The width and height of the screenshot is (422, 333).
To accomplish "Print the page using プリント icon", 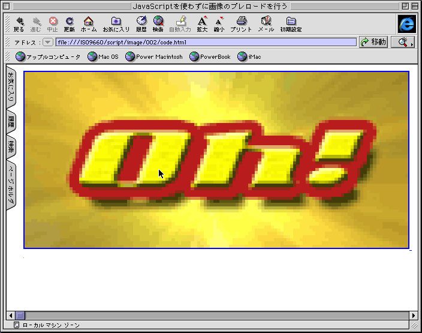I will 241,22.
